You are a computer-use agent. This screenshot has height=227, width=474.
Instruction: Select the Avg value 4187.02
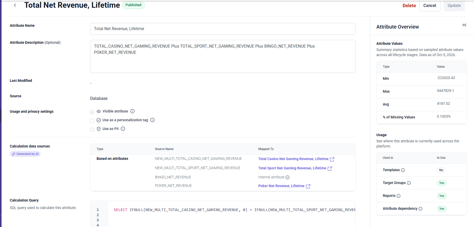coord(443,103)
